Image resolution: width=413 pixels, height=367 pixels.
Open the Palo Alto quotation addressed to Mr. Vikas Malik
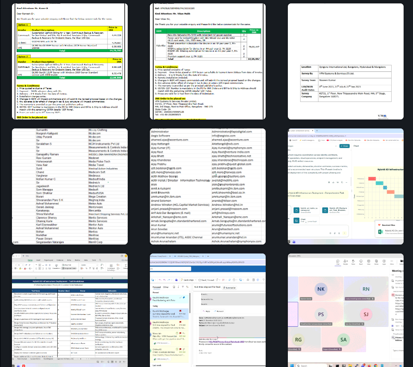(208, 61)
